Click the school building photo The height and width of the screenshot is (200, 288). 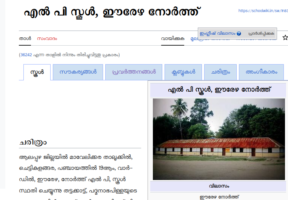click(219, 139)
